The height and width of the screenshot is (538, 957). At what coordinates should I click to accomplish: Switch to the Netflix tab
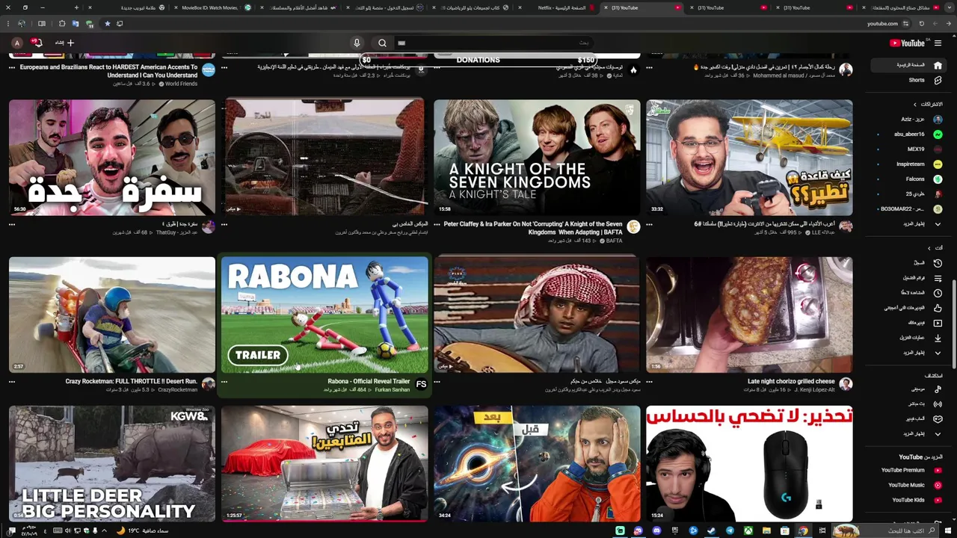561,7
